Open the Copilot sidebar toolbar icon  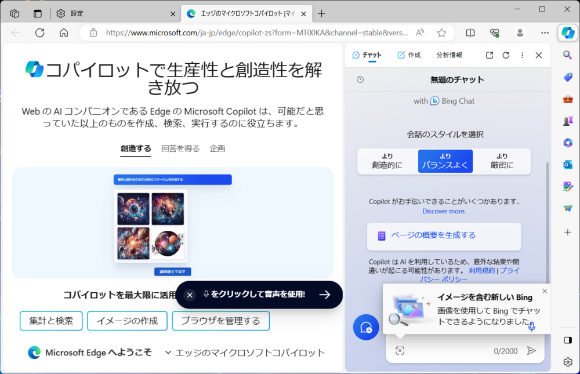[568, 33]
